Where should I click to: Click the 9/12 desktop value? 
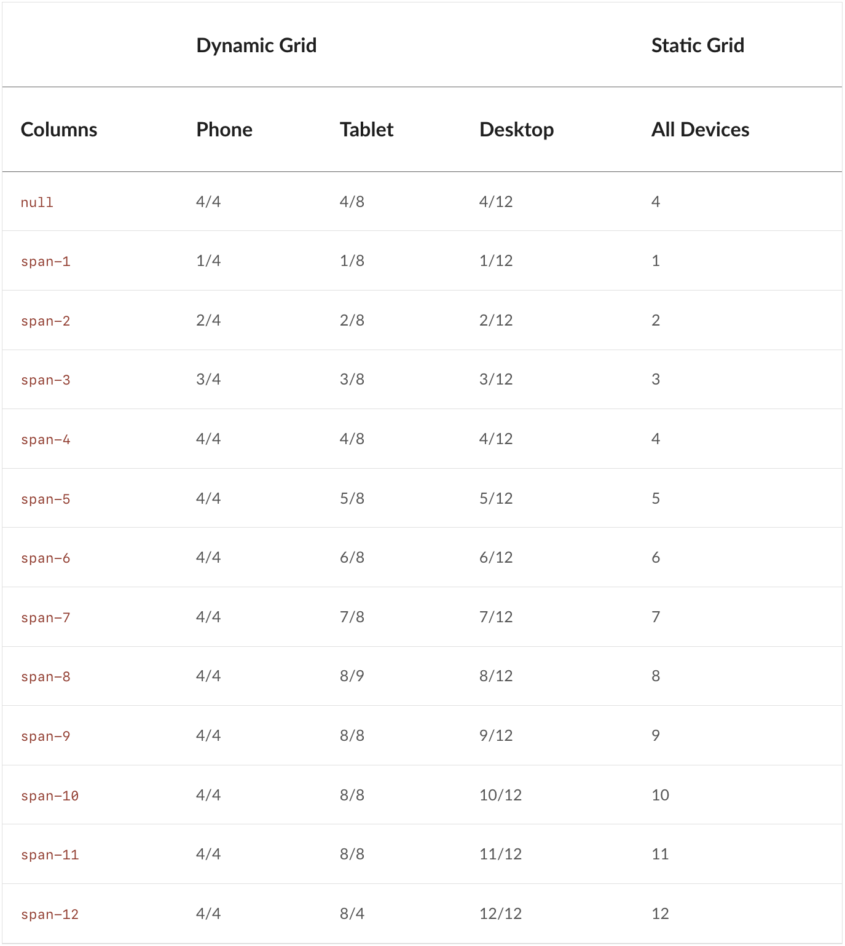496,736
